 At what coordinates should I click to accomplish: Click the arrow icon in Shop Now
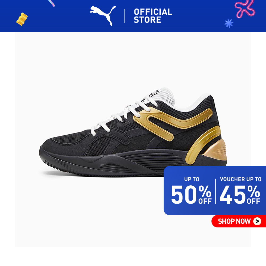tap(257, 221)
